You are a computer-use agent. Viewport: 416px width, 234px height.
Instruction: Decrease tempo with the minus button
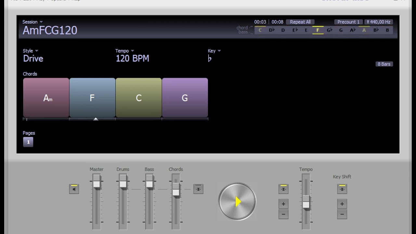point(283,214)
